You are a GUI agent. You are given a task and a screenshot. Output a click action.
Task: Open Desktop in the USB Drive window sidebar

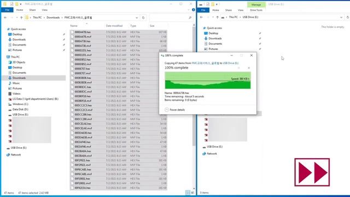click(x=213, y=33)
